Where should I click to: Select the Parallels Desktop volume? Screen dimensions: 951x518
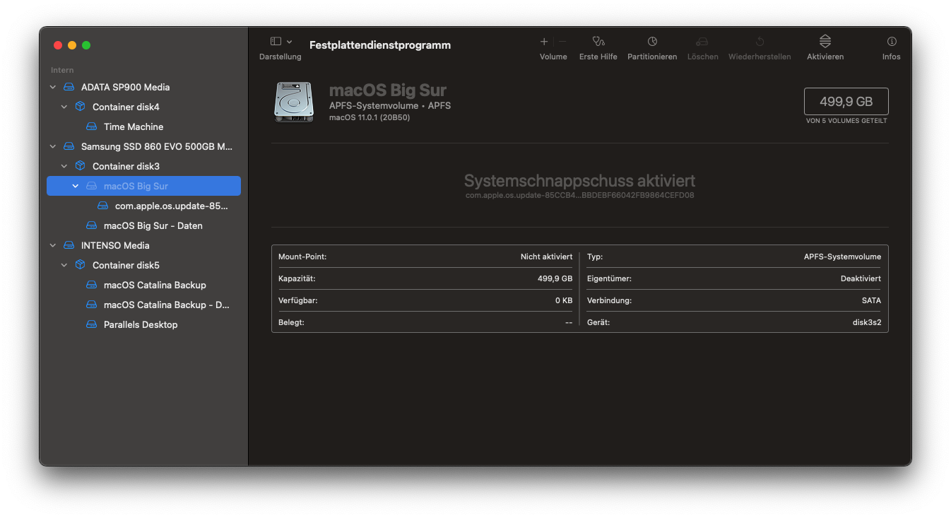click(140, 324)
